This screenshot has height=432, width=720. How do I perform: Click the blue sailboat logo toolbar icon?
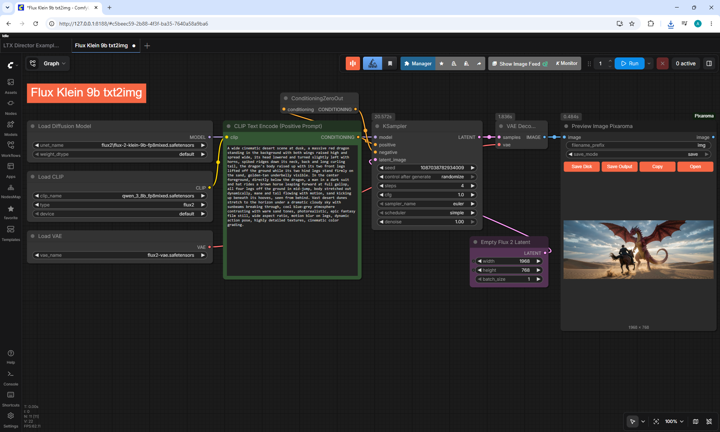coord(372,63)
